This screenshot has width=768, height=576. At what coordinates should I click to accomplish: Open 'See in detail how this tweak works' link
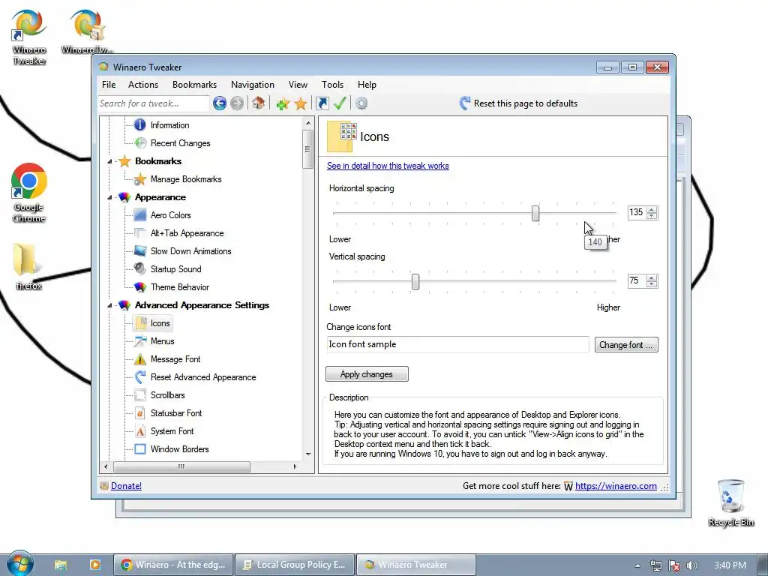(x=388, y=166)
